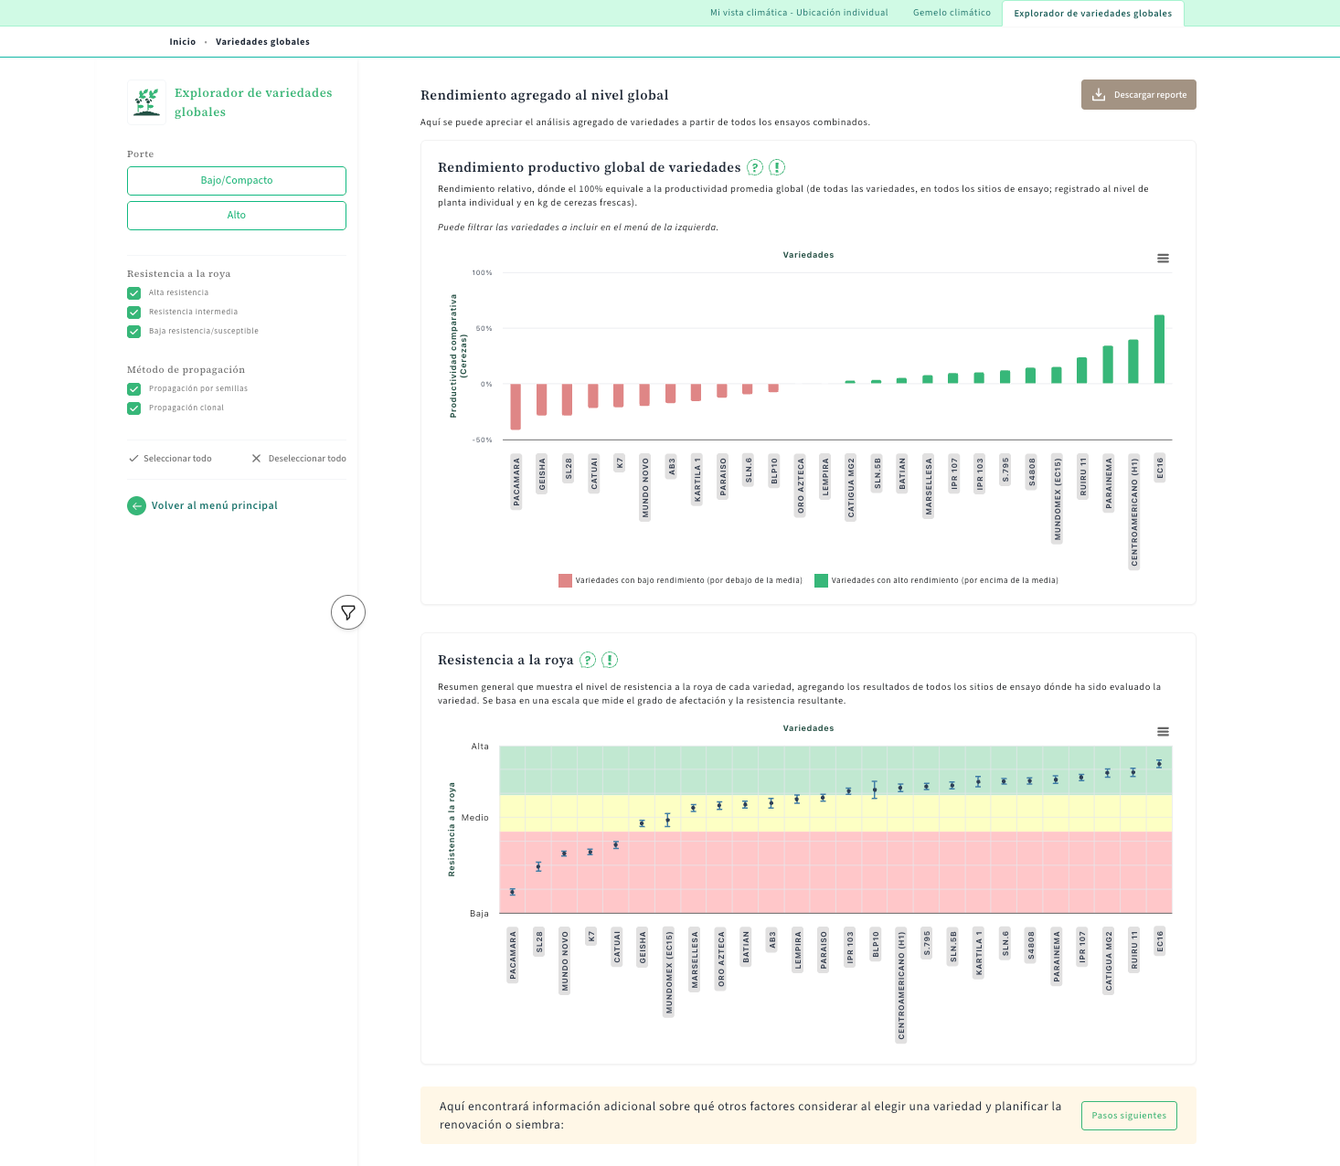
Task: Disable Propagación clonal checkbox
Action: [134, 408]
